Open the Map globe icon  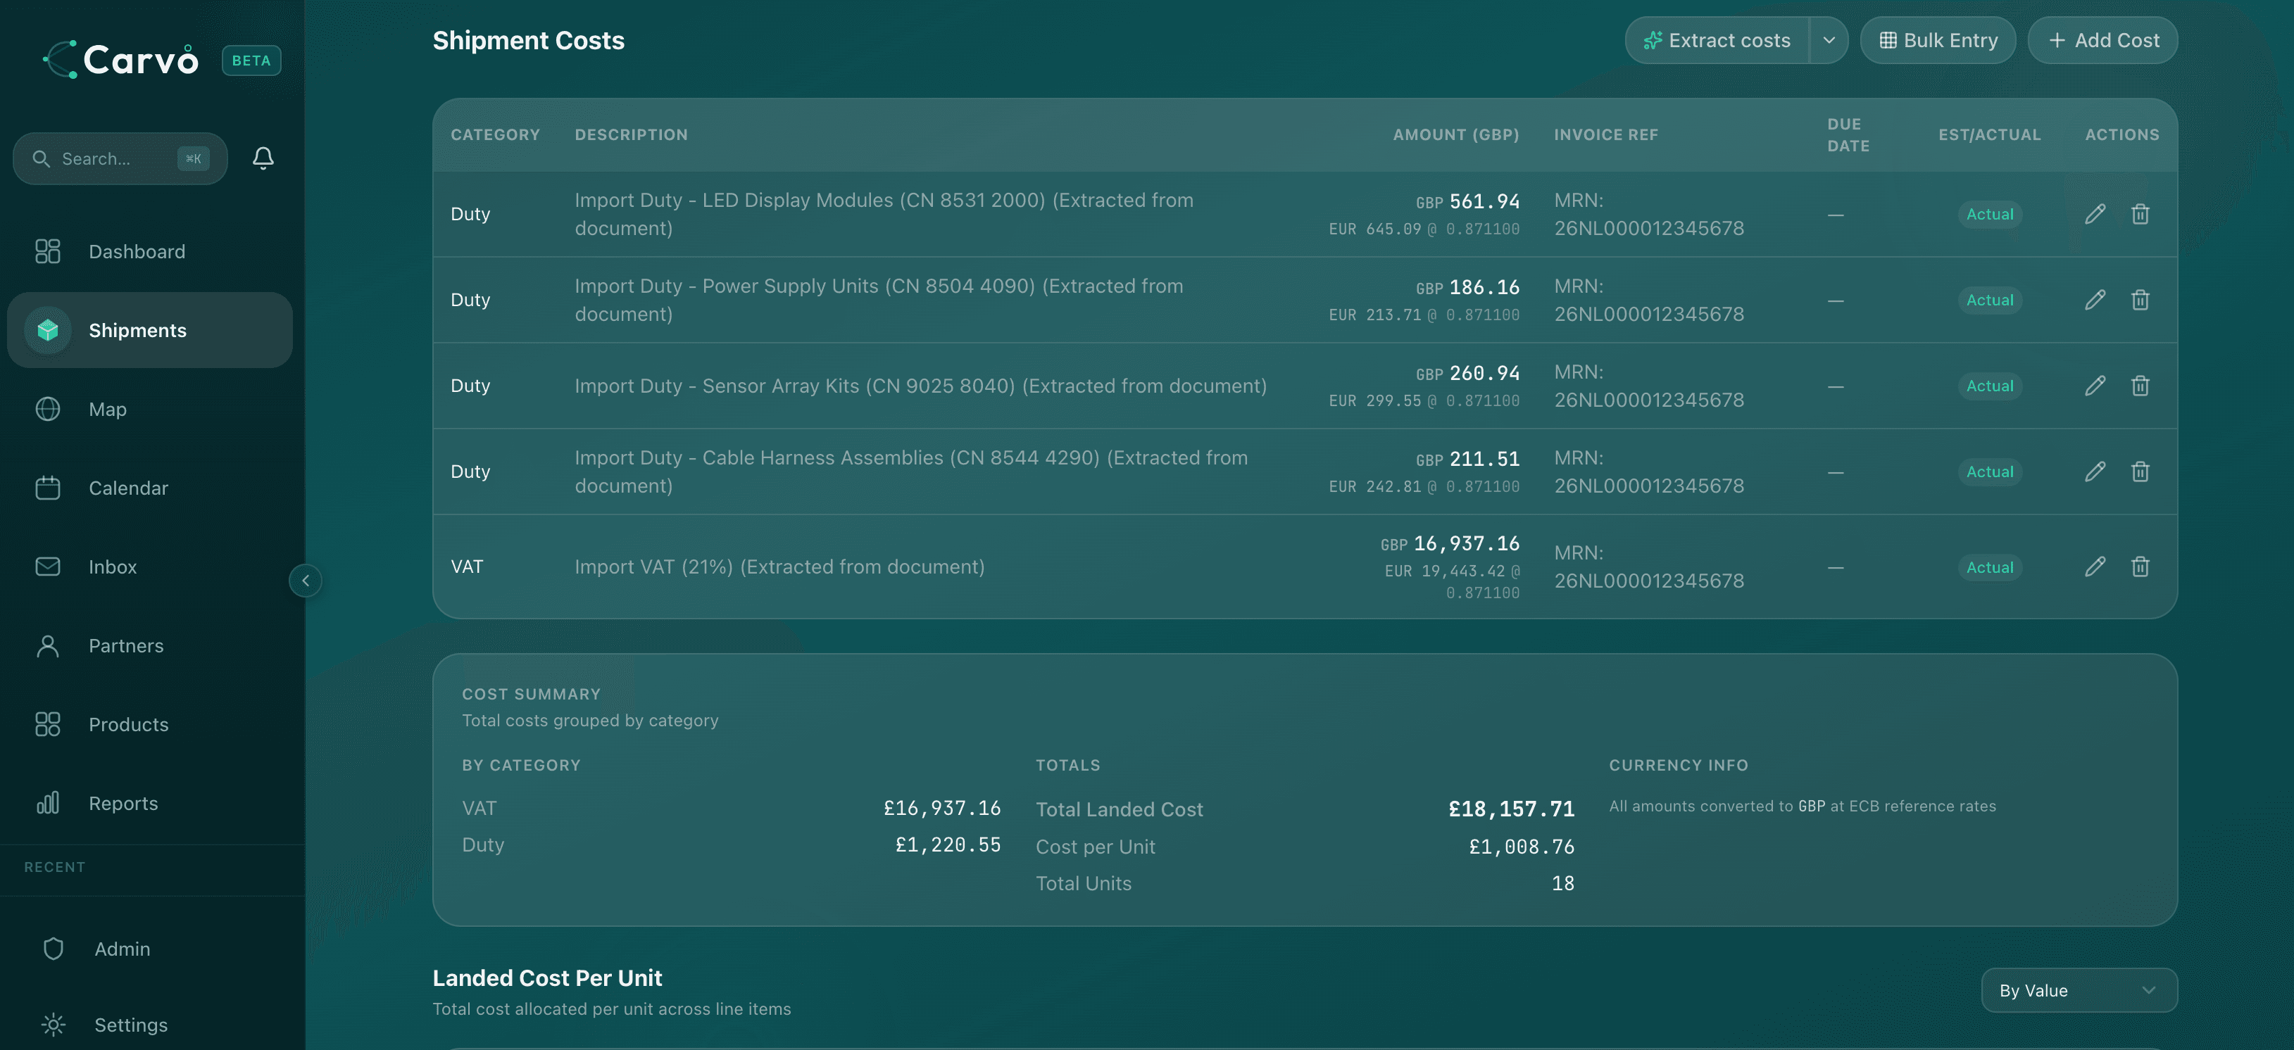(x=48, y=410)
